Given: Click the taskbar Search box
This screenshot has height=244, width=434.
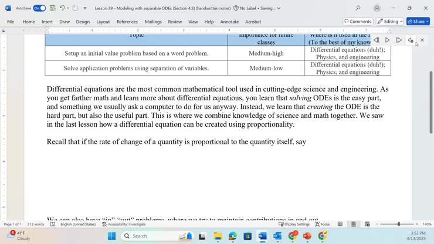Looking at the screenshot, I should [158, 236].
